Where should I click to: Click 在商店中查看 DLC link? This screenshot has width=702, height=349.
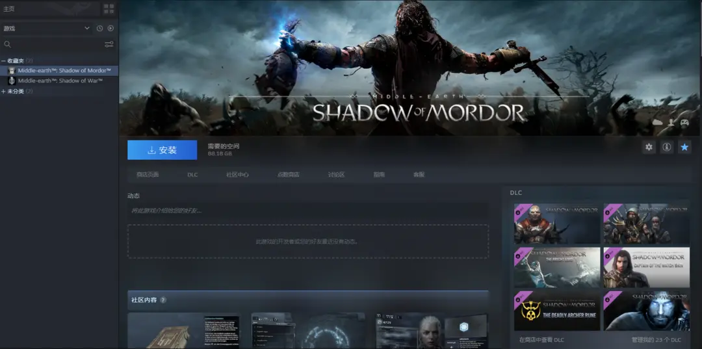543,340
